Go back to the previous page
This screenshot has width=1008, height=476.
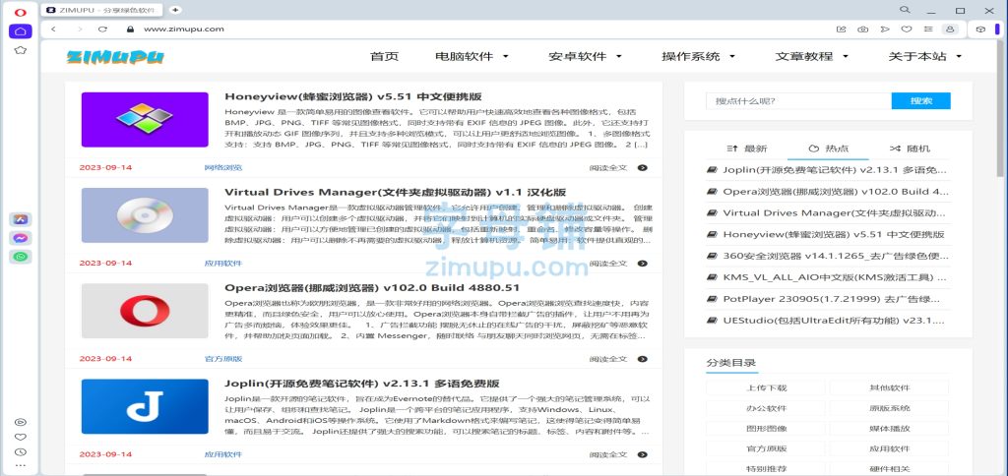(53, 29)
